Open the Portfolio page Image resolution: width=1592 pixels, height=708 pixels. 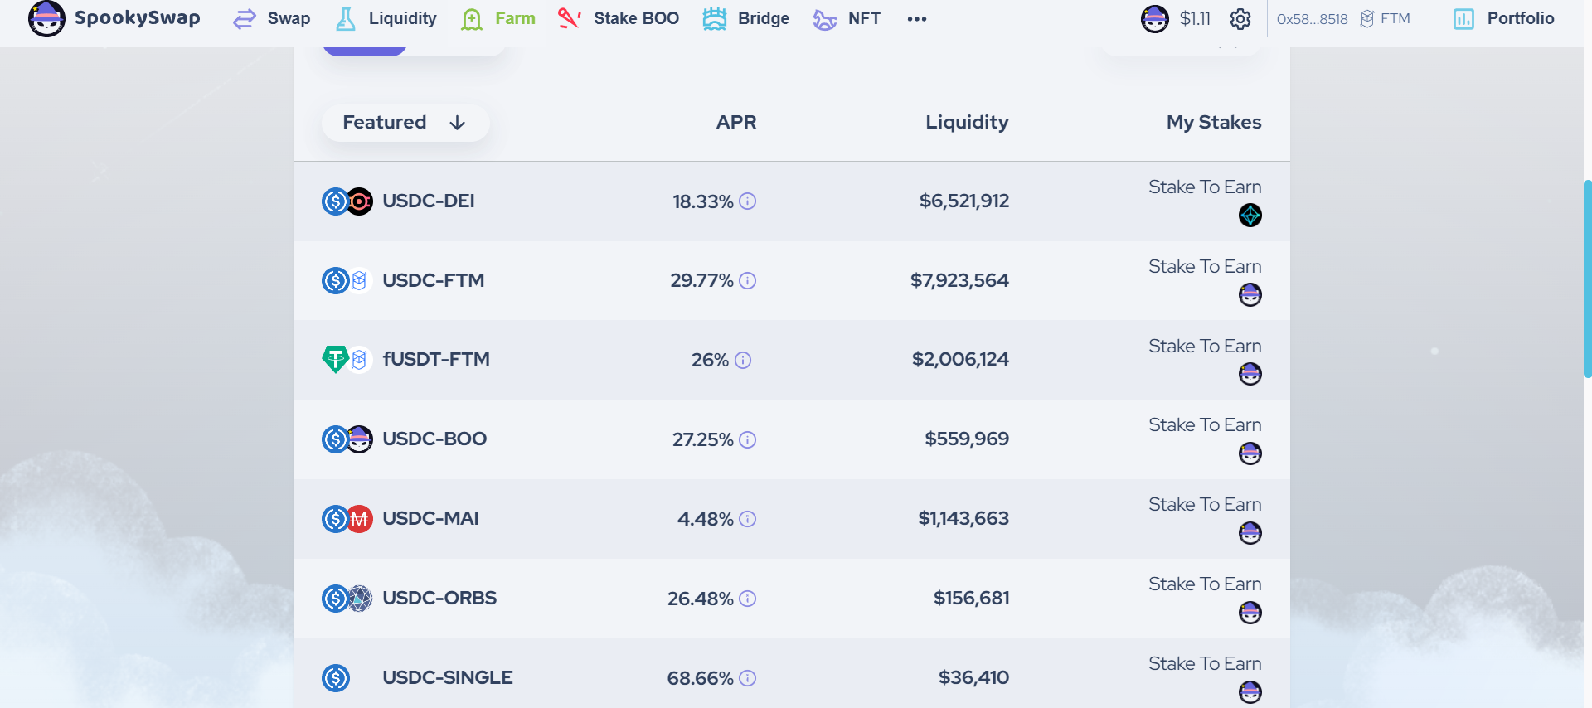point(1504,18)
